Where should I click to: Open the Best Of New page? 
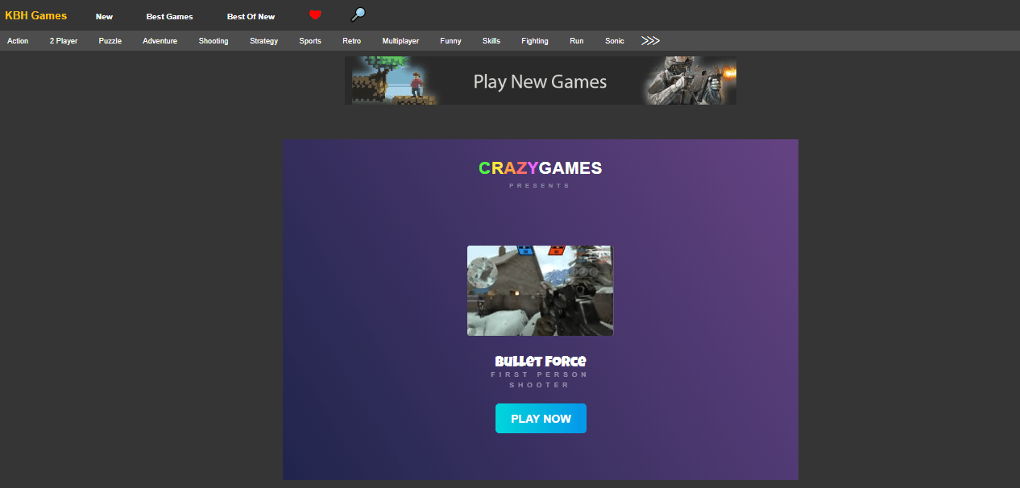point(251,17)
